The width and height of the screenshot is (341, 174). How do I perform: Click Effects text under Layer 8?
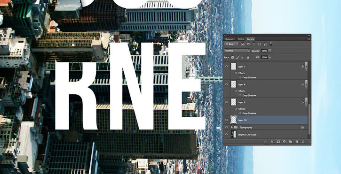[x=242, y=91]
